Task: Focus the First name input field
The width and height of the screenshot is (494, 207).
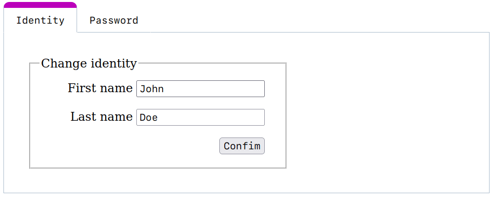Action: (201, 89)
